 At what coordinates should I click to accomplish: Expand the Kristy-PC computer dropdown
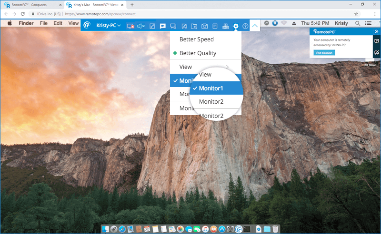(109, 26)
